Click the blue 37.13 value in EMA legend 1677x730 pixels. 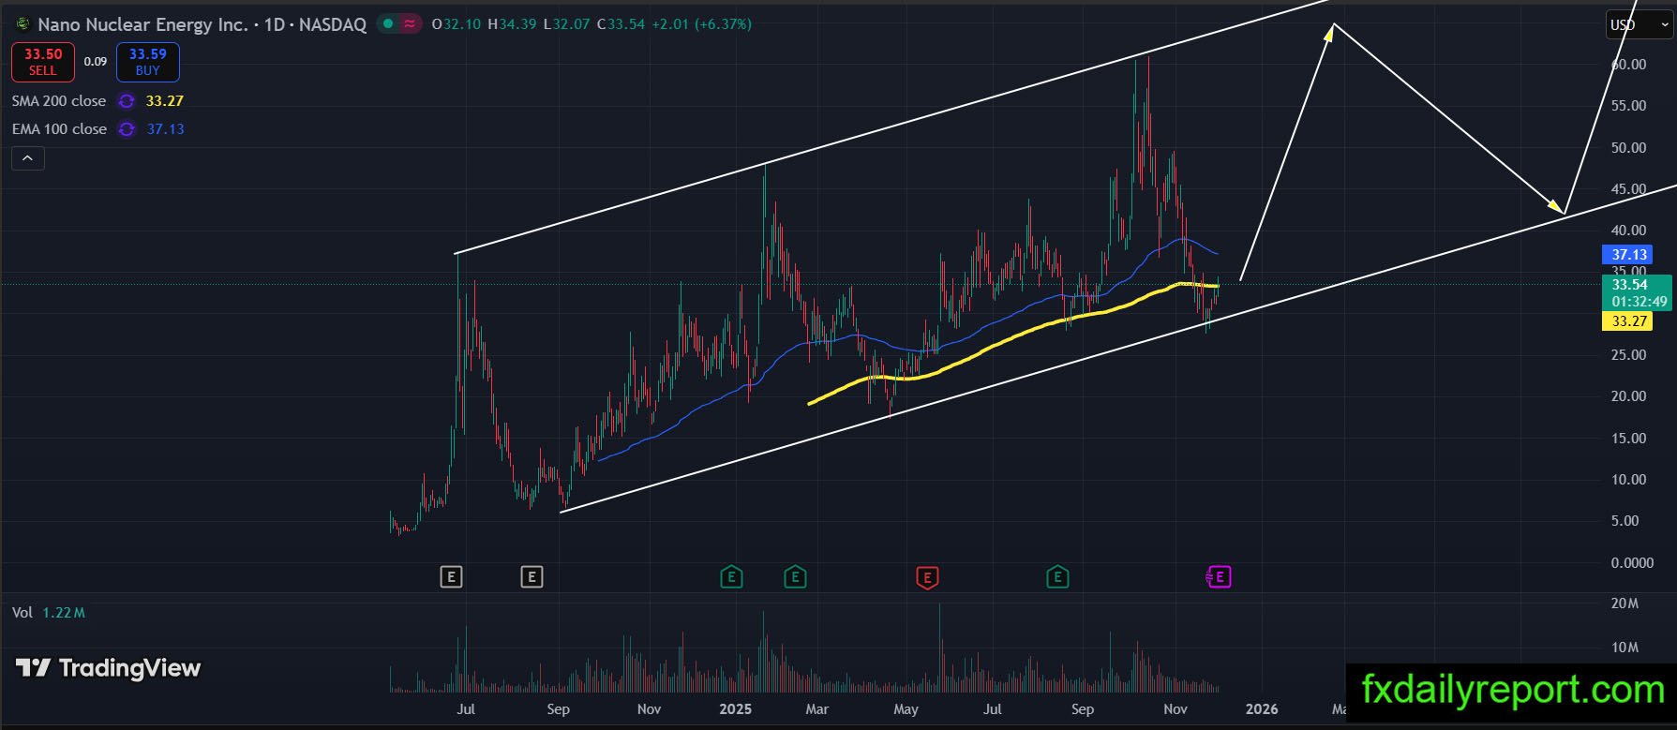click(165, 129)
